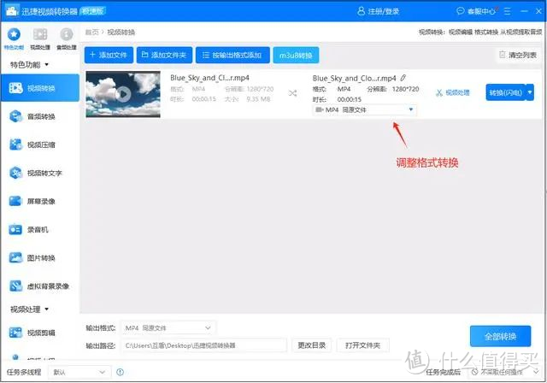The image size is (547, 383).
Task: Open the hamburger menu in title bar
Action: click(507, 11)
